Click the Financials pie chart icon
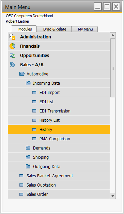124x214 pixels. [x=12, y=46]
